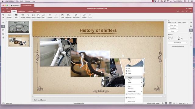Click the Fit to Slide button
Screen dimensions: 195x109
(x=173, y=28)
